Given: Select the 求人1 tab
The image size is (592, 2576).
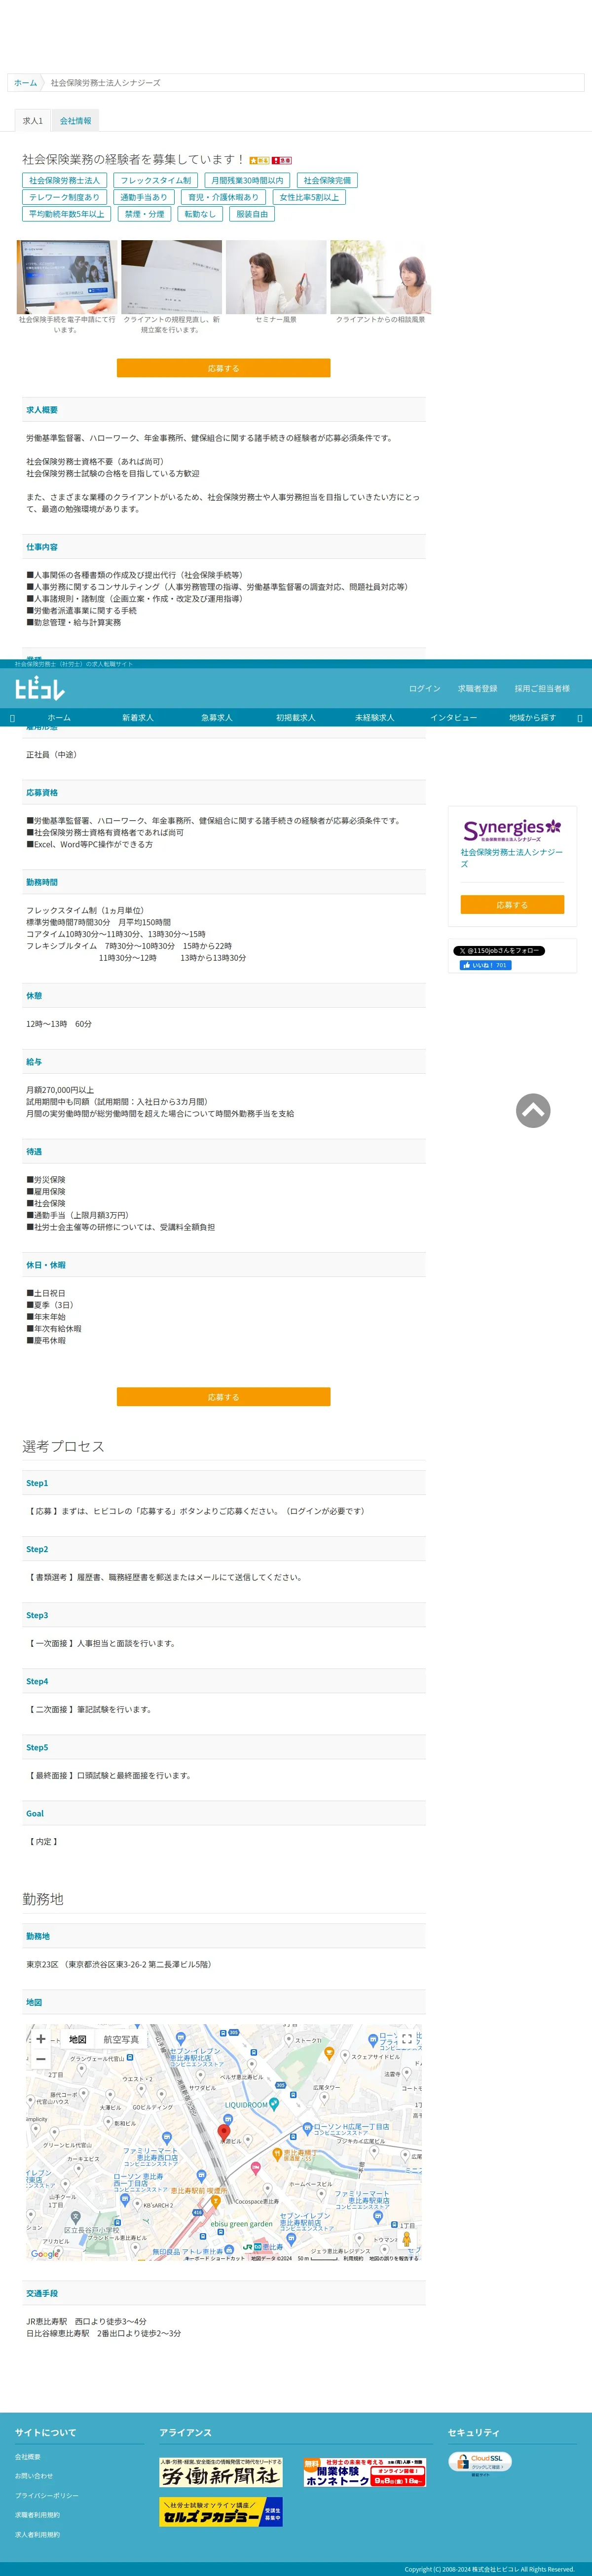Looking at the screenshot, I should click(33, 121).
